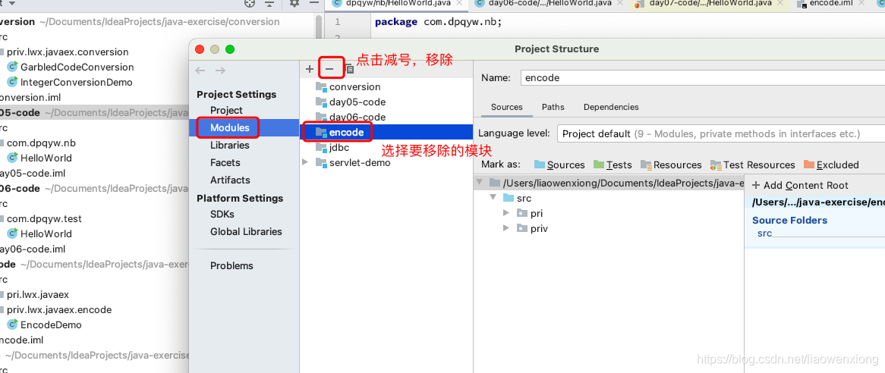Select the jdbc module
Viewport: 885px width, 373px height.
pyautogui.click(x=332, y=148)
